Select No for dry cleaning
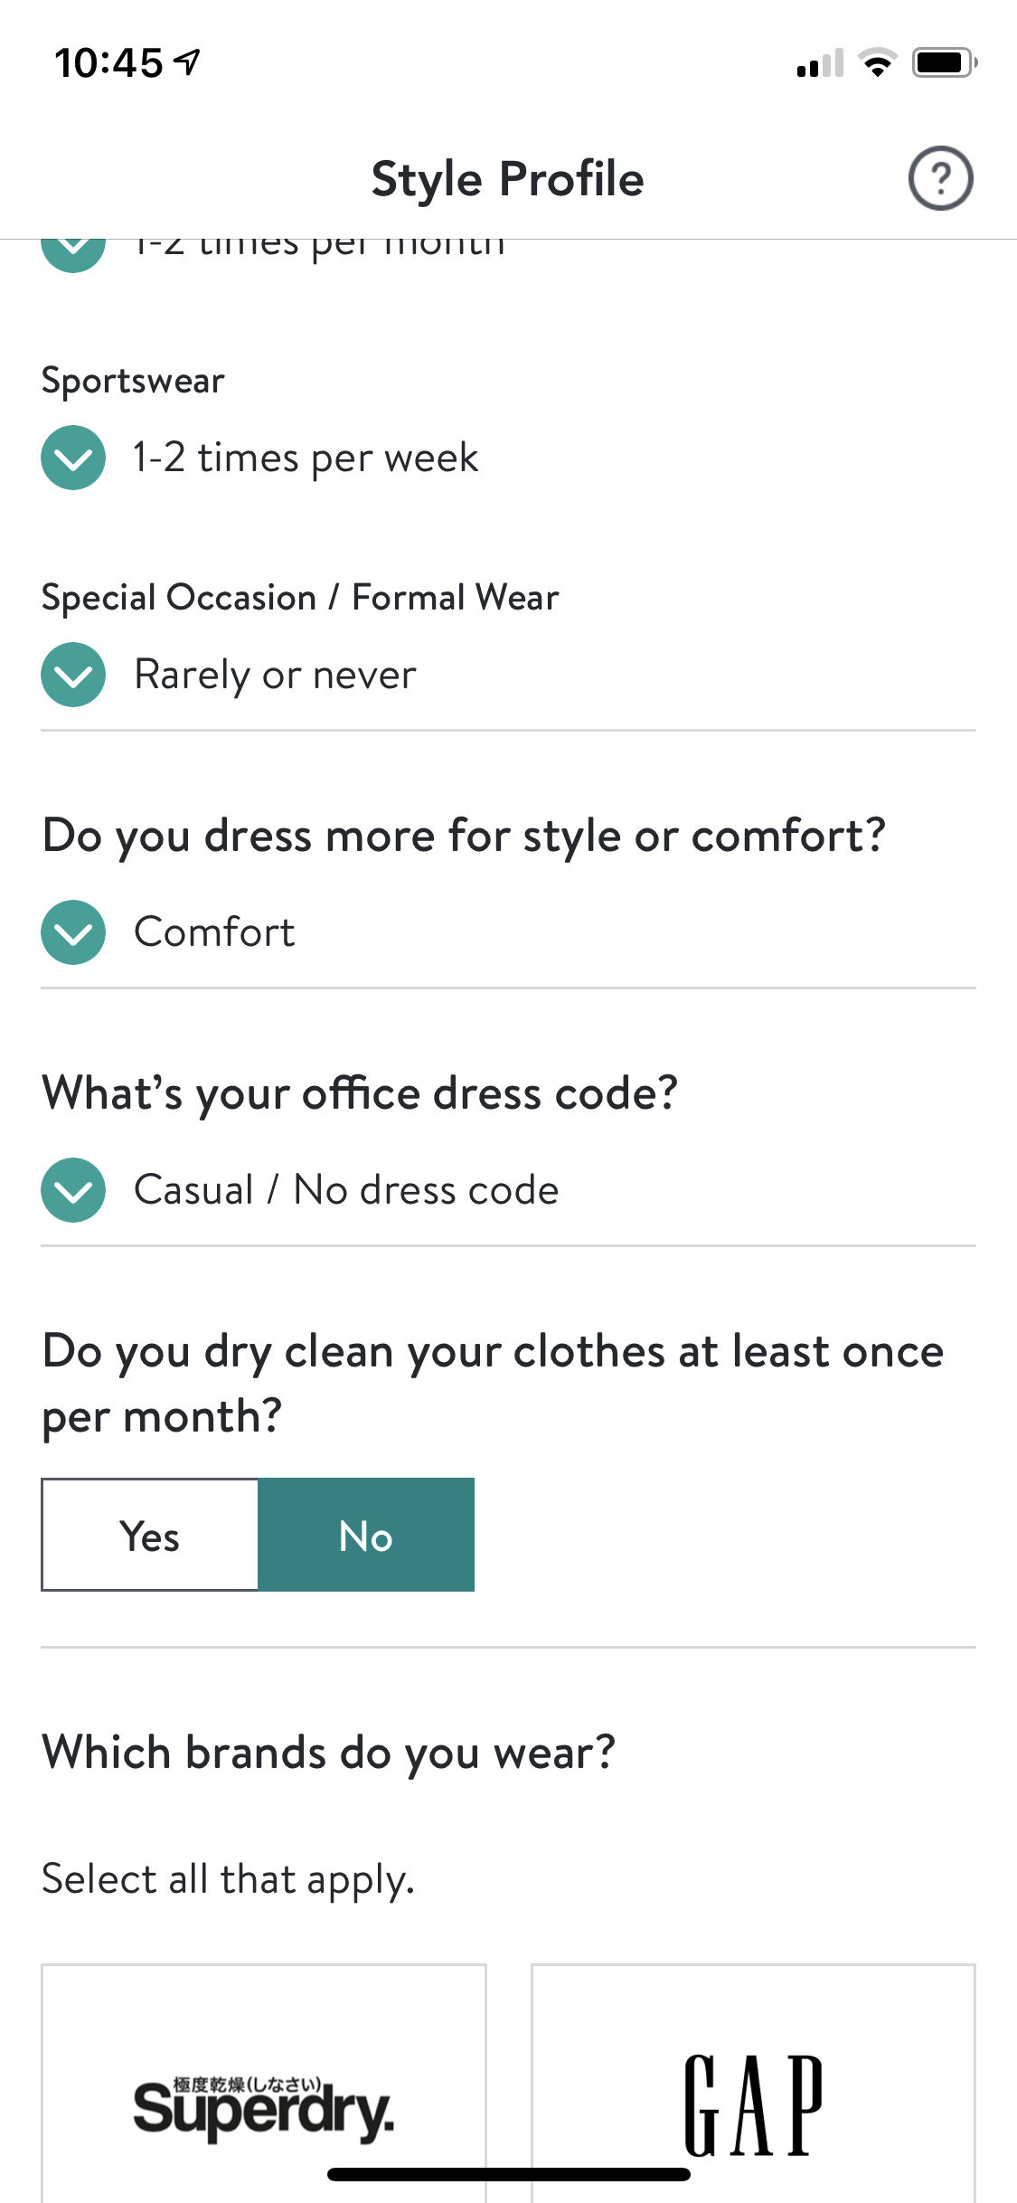Screen dimensions: 1017x2203 pyautogui.click(x=366, y=1535)
